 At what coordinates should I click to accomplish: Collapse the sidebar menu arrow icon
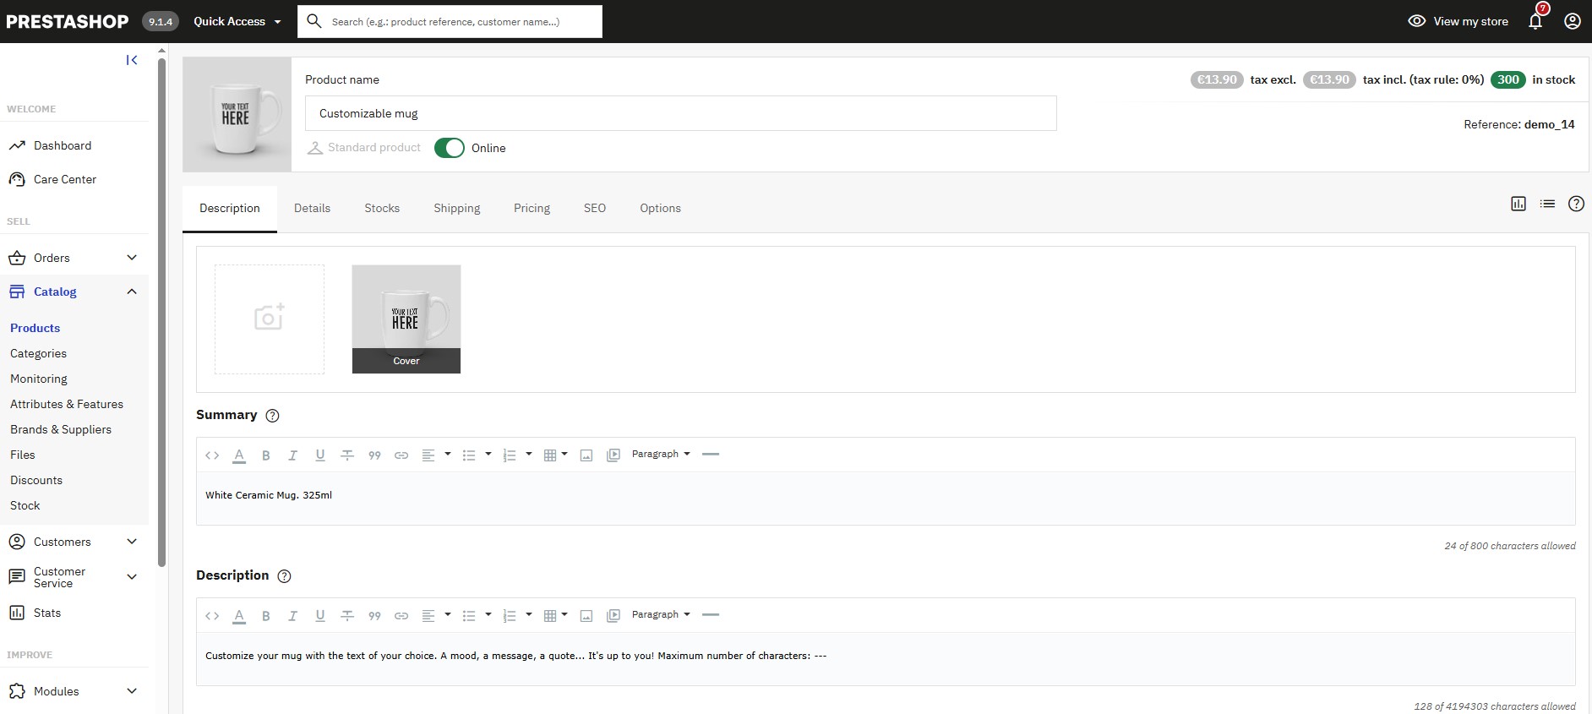click(x=132, y=60)
